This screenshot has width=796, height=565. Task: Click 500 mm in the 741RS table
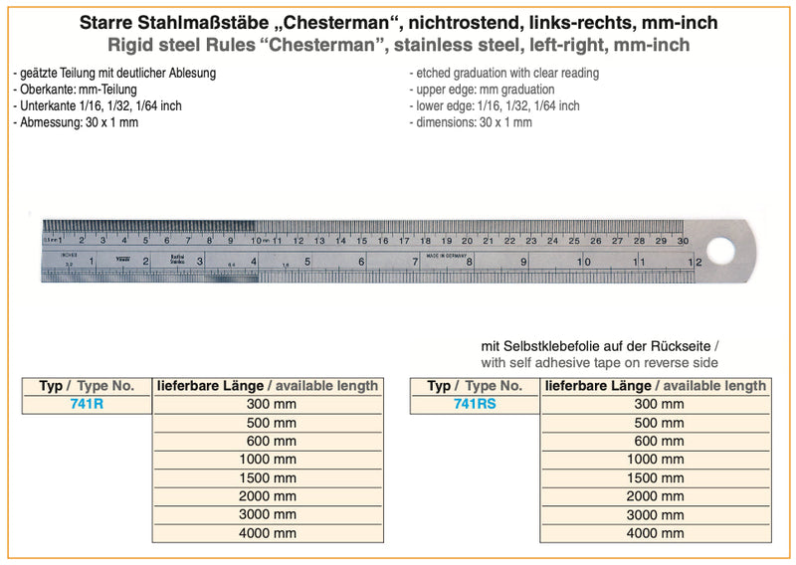[x=658, y=423]
